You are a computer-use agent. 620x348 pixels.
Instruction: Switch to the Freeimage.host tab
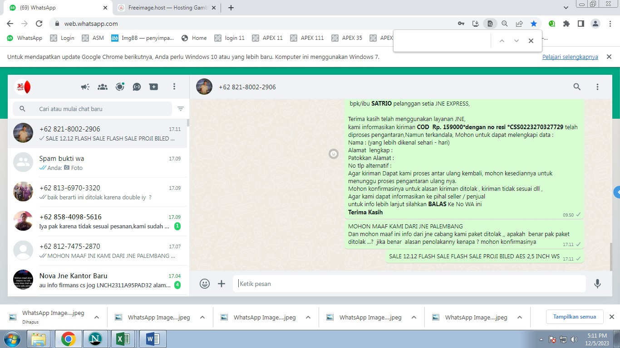(x=167, y=8)
